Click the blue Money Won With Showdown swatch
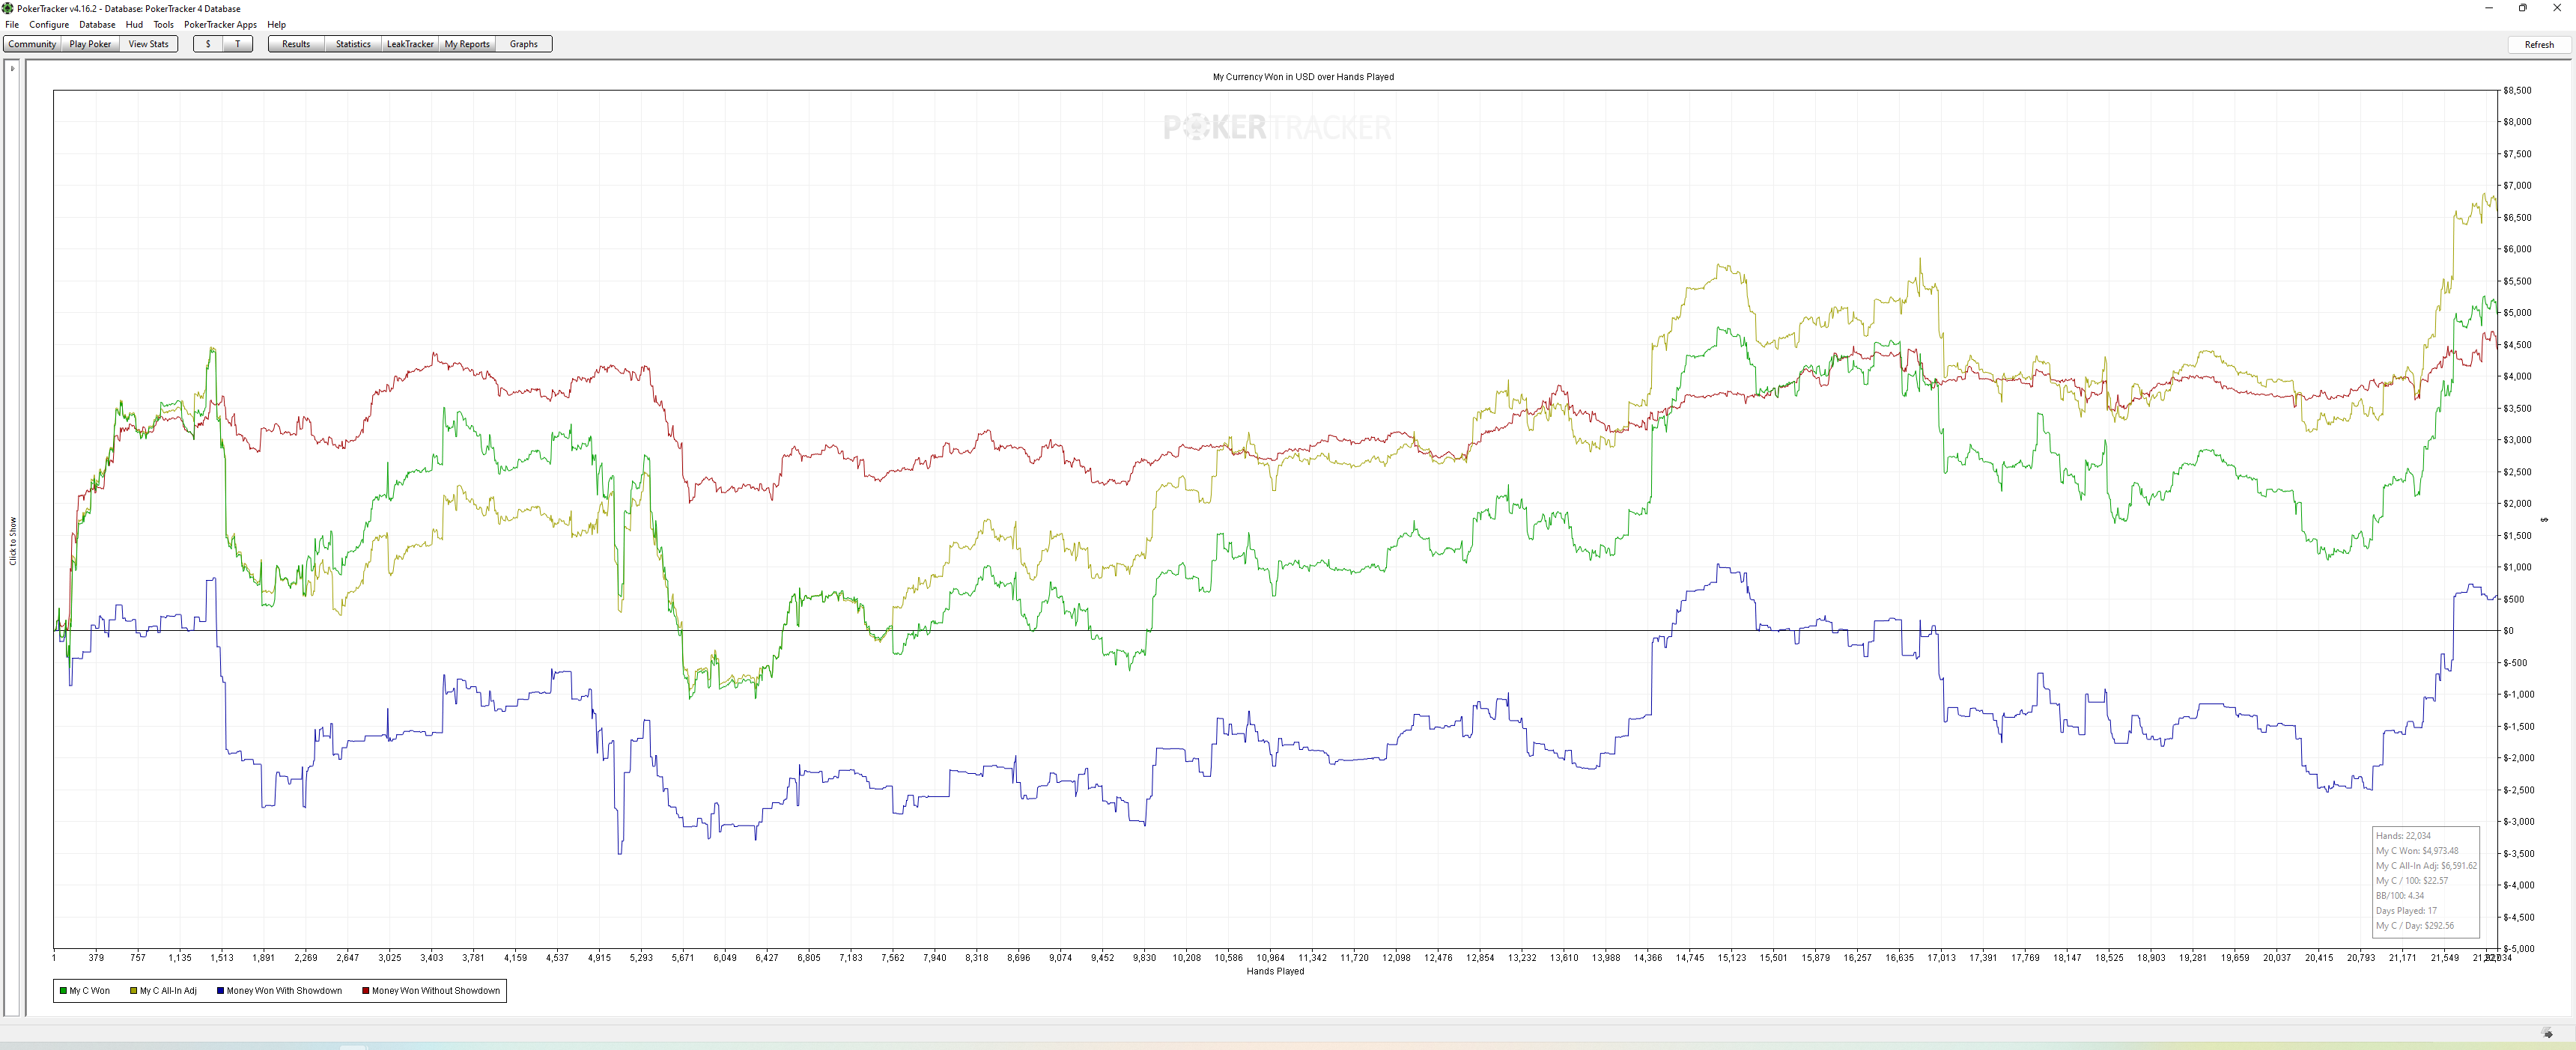This screenshot has width=2576, height=1050. coord(220,991)
